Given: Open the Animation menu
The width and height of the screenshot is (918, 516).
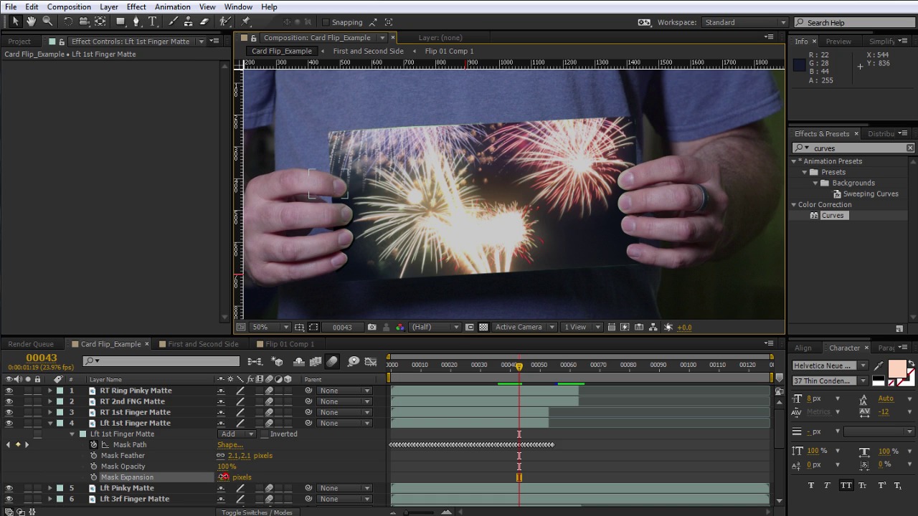Looking at the screenshot, I should point(173,7).
